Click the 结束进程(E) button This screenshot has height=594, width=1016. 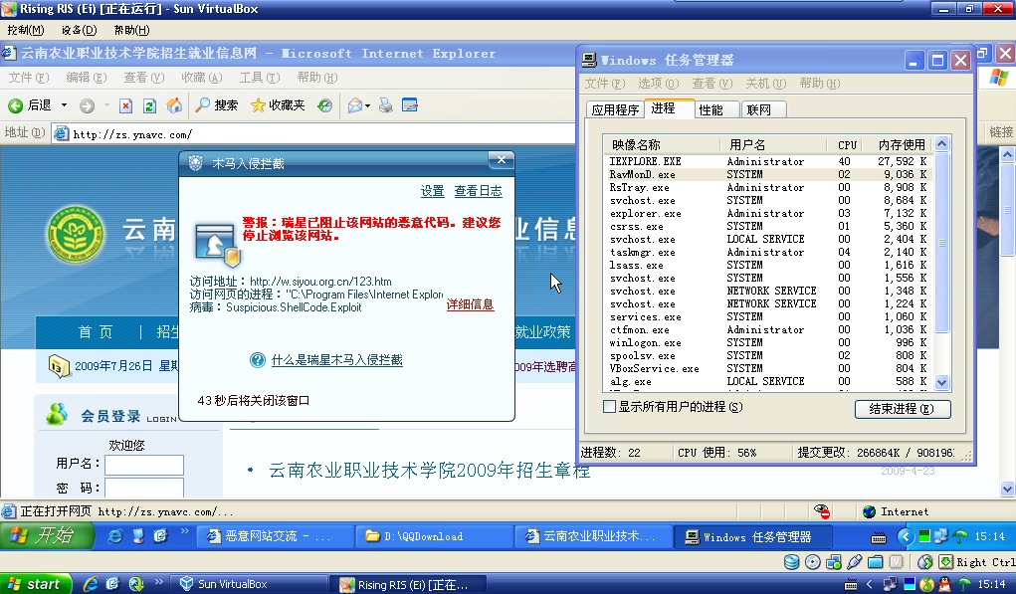pyautogui.click(x=903, y=409)
